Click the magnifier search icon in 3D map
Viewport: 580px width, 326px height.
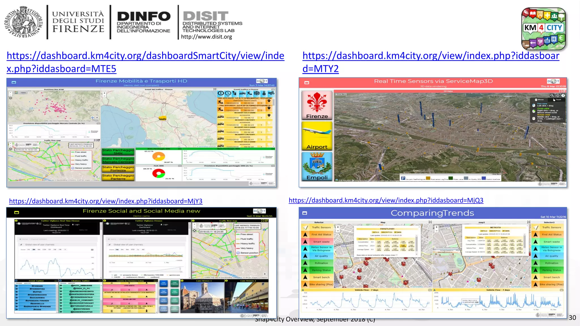tap(552, 96)
